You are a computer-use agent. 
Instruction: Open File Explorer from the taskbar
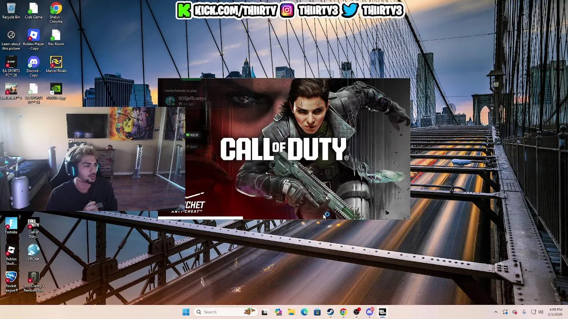pos(291,312)
